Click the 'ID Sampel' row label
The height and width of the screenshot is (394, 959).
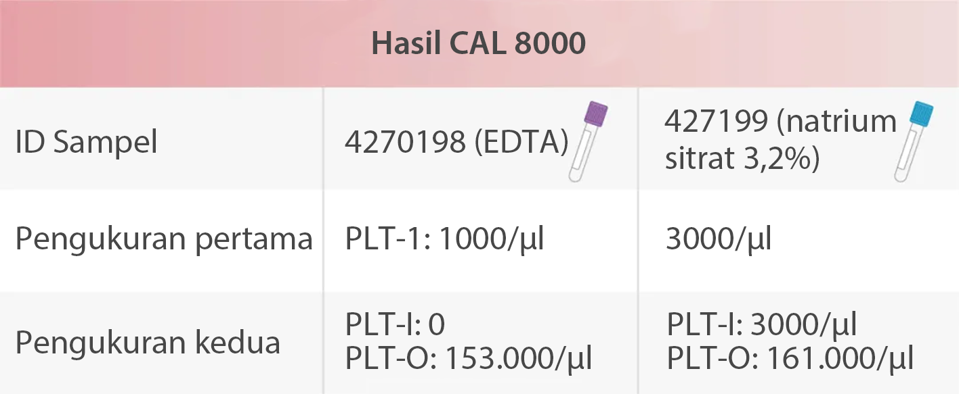(86, 143)
